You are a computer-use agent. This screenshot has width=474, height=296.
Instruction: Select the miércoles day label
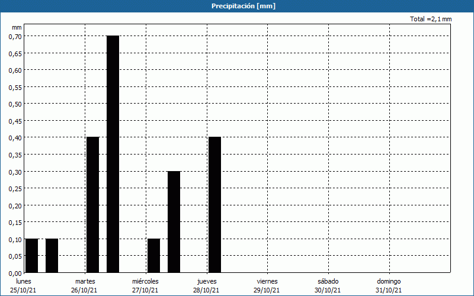pos(145,281)
